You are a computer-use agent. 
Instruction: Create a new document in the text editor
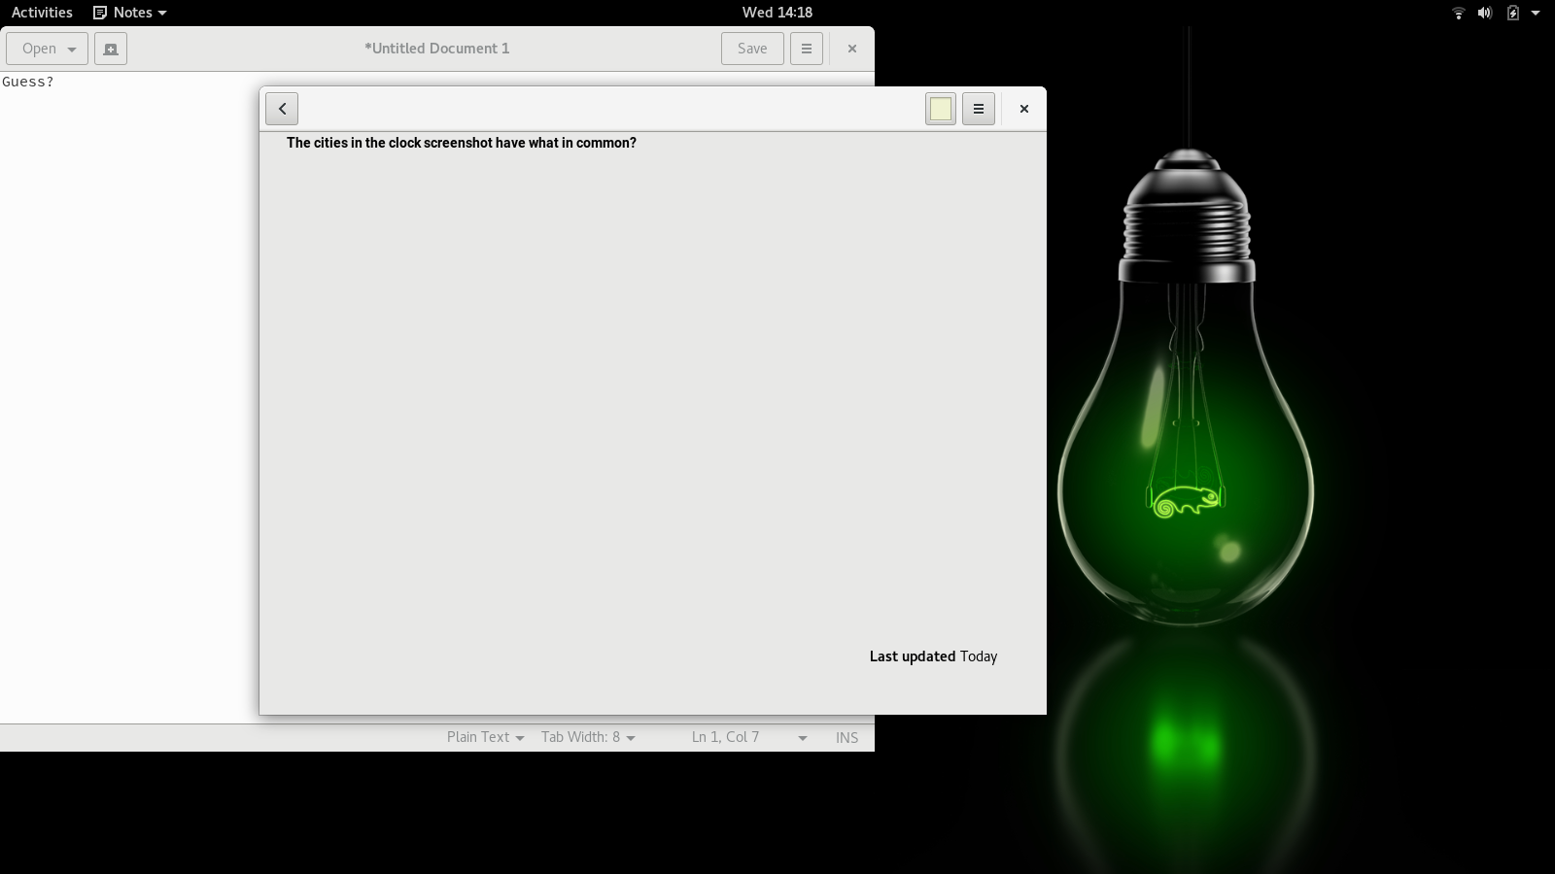point(111,49)
